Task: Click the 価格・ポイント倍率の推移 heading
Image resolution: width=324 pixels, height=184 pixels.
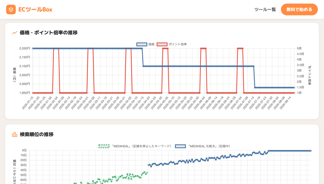Action: pos(49,33)
